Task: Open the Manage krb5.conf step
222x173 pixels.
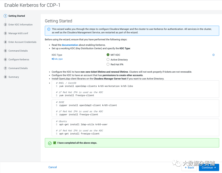Action: (18, 33)
